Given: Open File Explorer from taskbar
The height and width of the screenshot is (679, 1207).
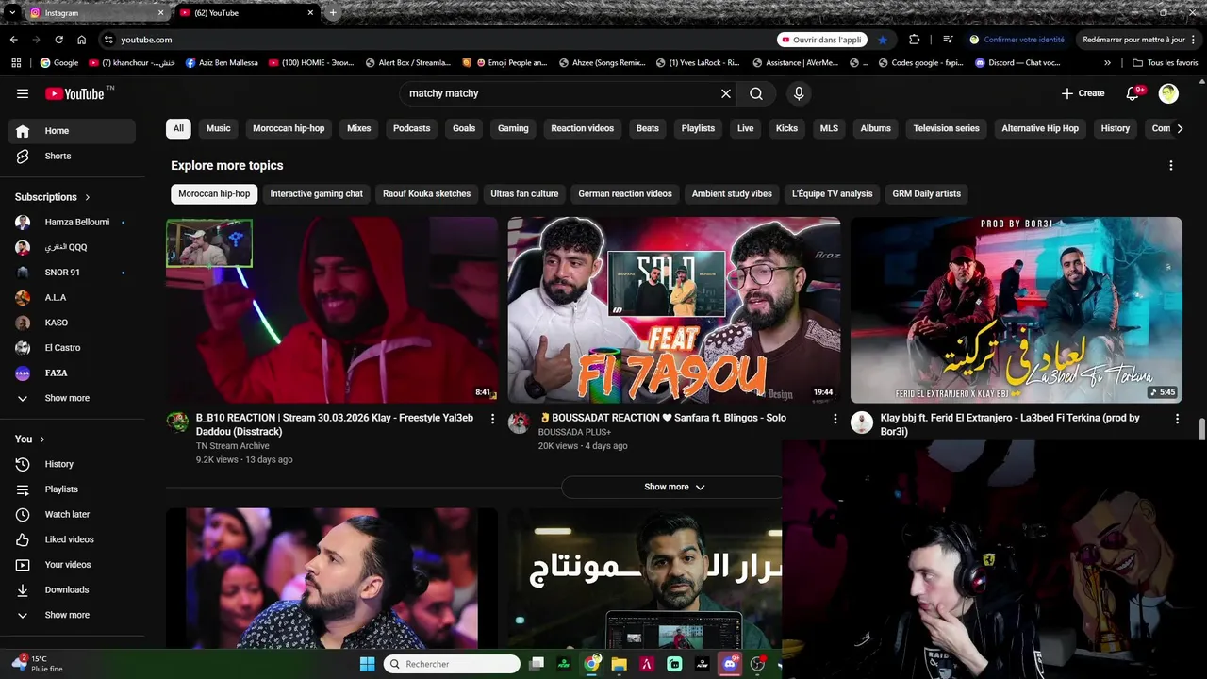Looking at the screenshot, I should [619, 664].
